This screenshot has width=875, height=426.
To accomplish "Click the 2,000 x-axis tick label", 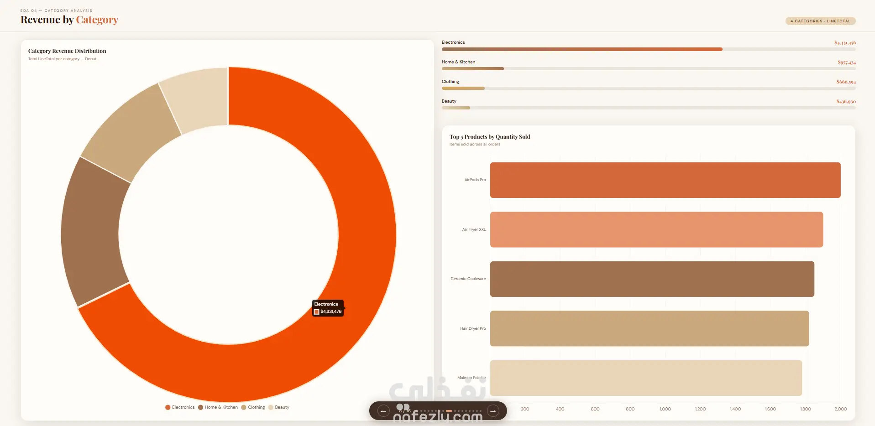I will [x=840, y=409].
